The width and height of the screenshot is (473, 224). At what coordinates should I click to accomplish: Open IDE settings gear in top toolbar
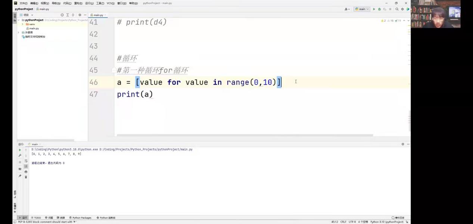(x=402, y=9)
